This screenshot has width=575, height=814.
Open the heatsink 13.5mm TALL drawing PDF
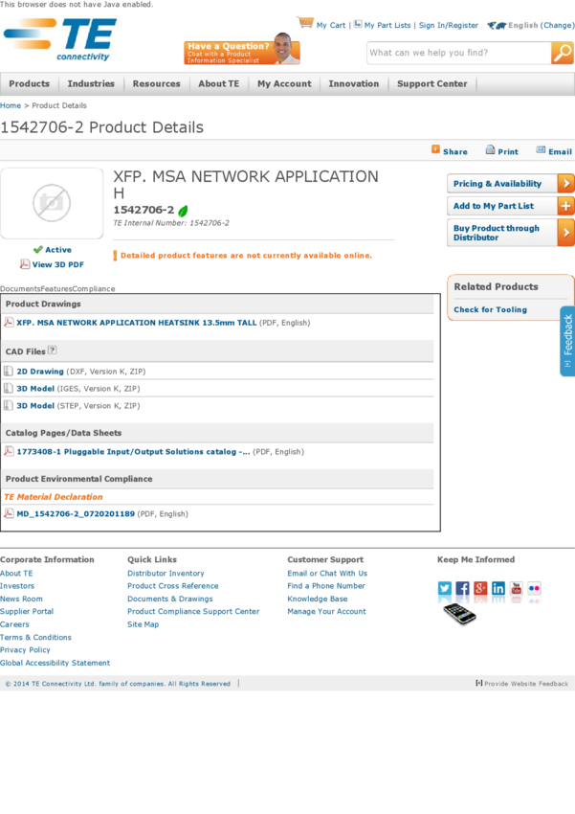coord(137,323)
